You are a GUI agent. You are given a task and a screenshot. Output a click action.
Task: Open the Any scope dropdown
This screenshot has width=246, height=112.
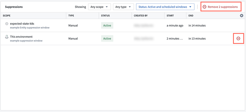click(99, 7)
